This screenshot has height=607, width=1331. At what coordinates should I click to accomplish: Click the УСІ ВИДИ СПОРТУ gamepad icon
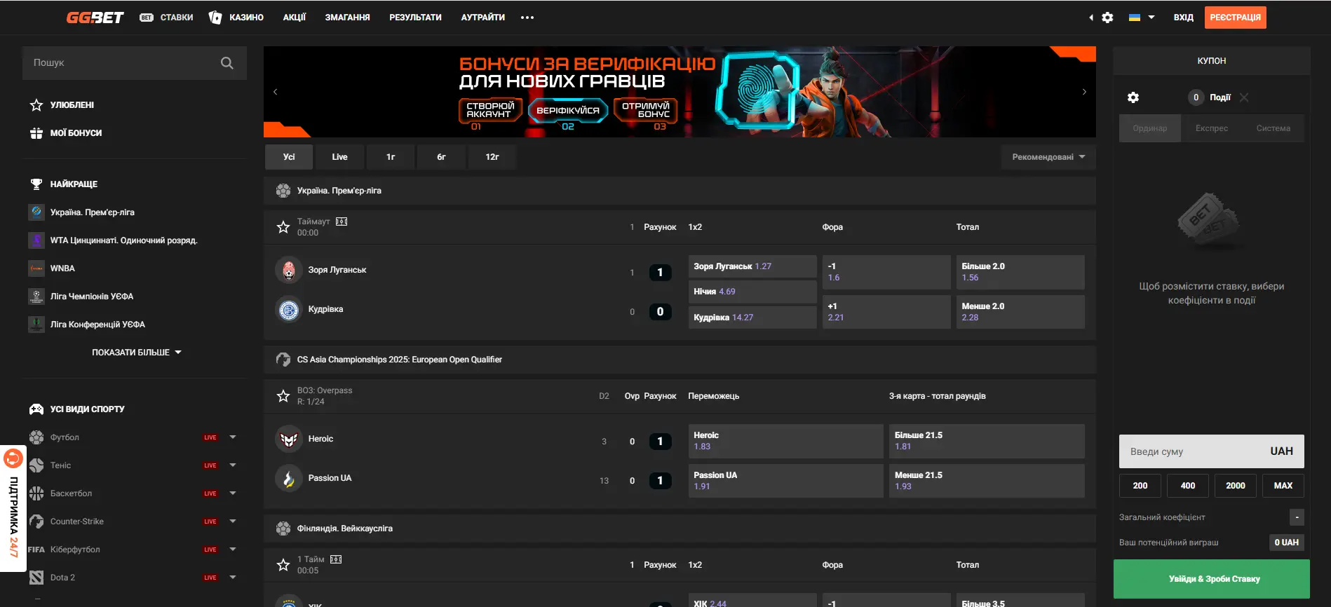[36, 409]
